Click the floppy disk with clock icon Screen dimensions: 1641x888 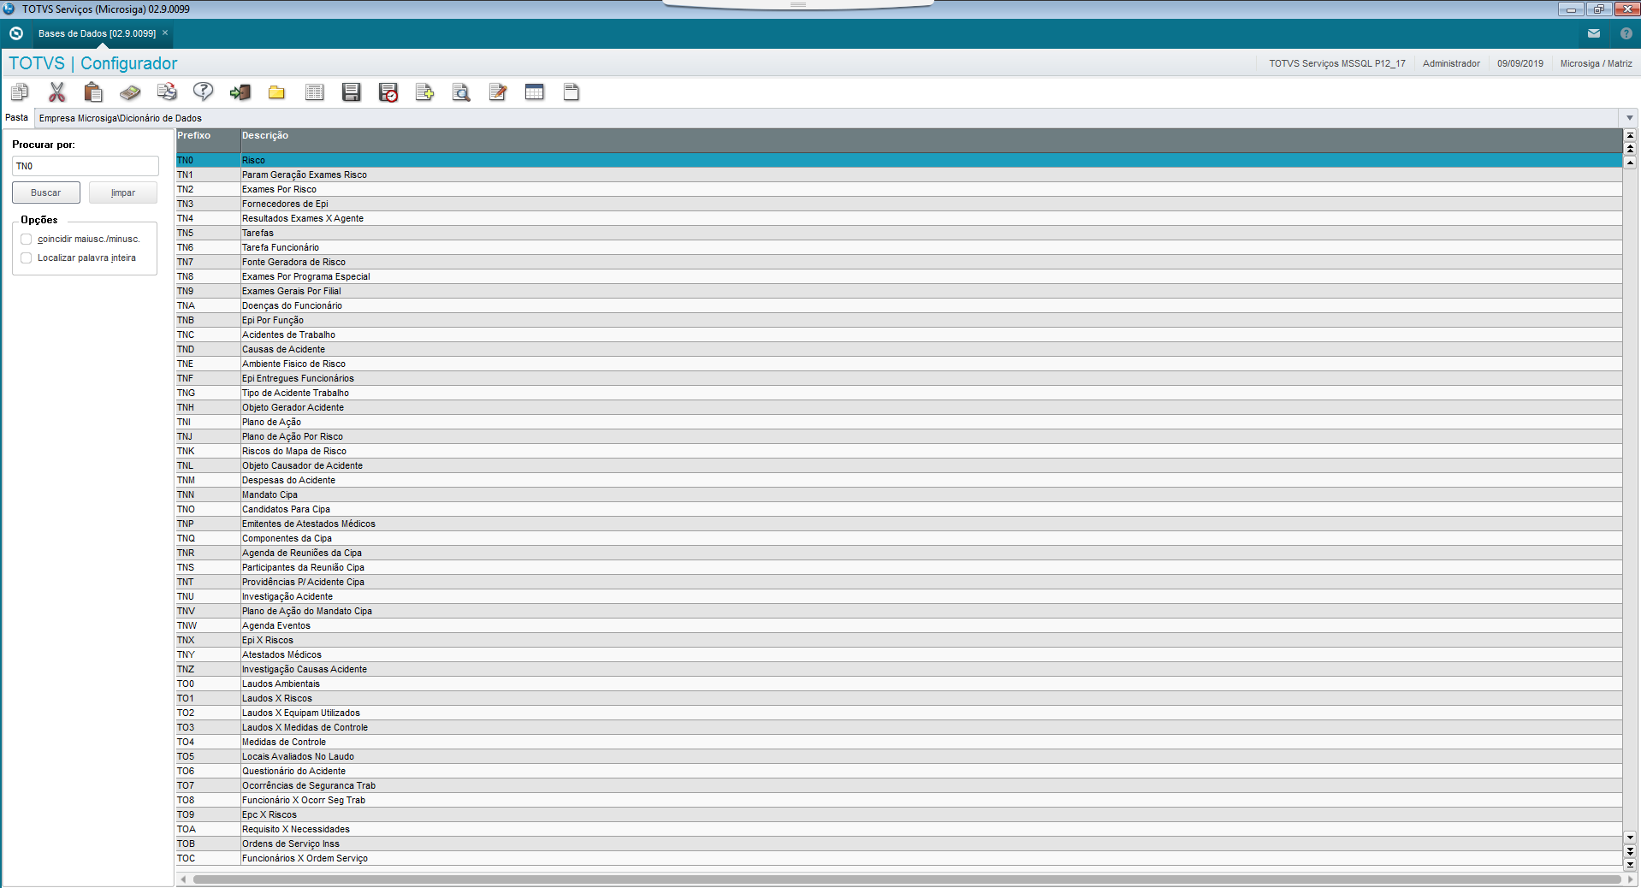pyautogui.click(x=388, y=92)
